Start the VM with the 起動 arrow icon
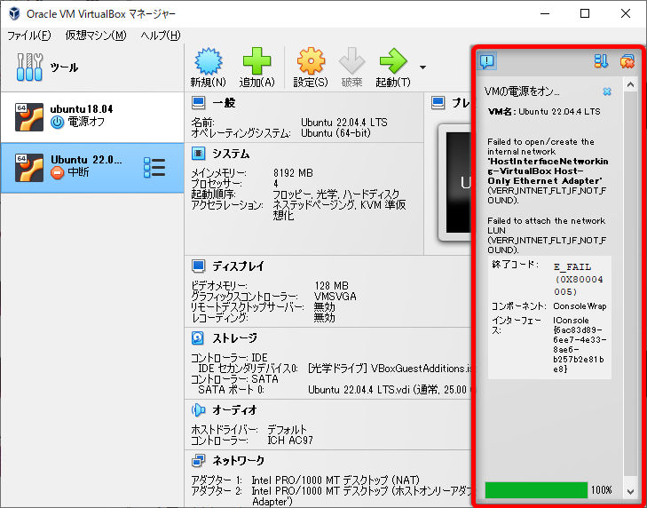This screenshot has width=647, height=508. point(393,61)
